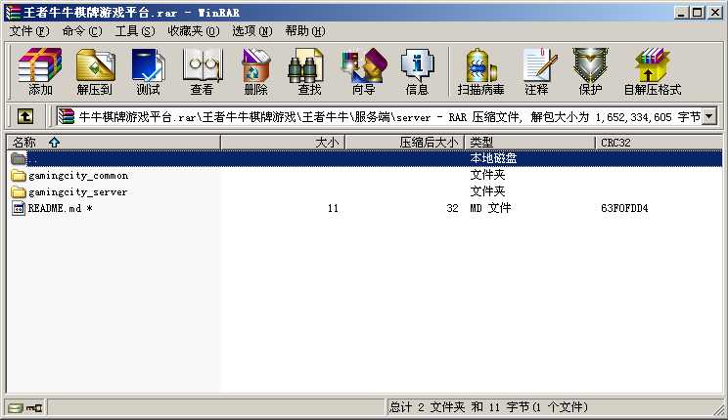Click the parent folder ".." icon
The image size is (728, 420).
(19, 158)
